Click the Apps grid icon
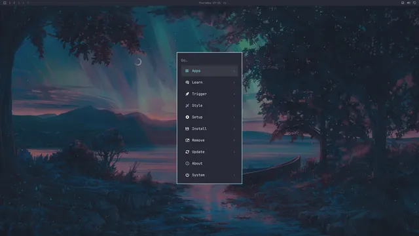The width and height of the screenshot is (419, 236). point(187,71)
